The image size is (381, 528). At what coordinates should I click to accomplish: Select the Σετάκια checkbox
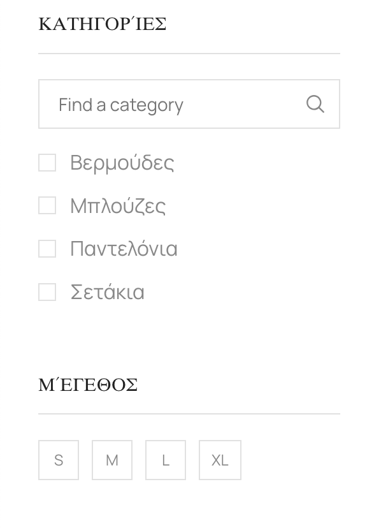pyautogui.click(x=47, y=292)
